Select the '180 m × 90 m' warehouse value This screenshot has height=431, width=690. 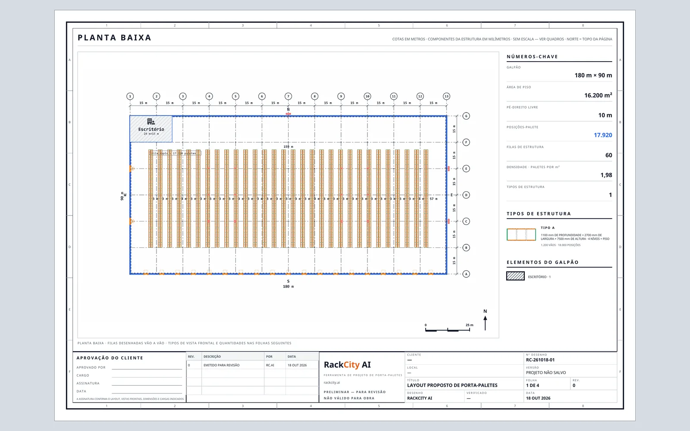tap(593, 75)
